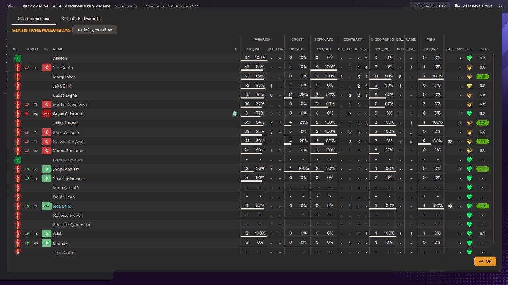
Task: Open the Info generali view dropdown
Action: click(94, 30)
